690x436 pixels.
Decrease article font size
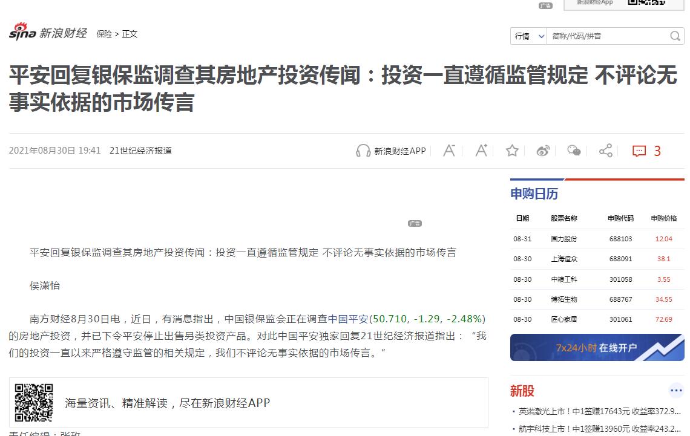click(449, 151)
